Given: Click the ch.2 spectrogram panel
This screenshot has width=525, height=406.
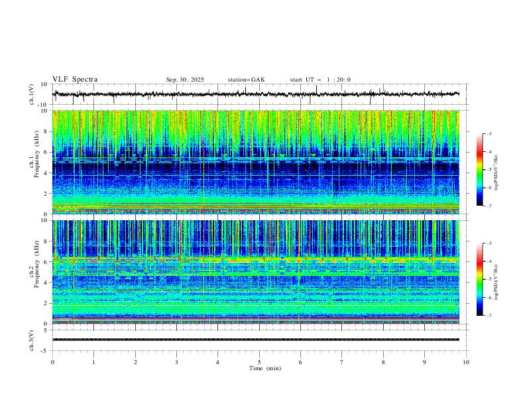Looking at the screenshot, I should tap(256, 272).
